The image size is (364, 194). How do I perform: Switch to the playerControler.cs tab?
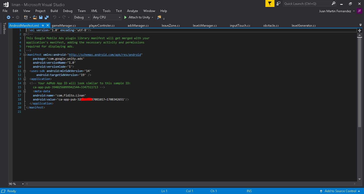pyautogui.click(x=102, y=26)
